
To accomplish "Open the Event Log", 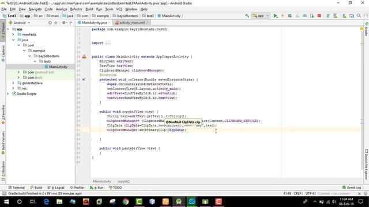I will coord(352,187).
